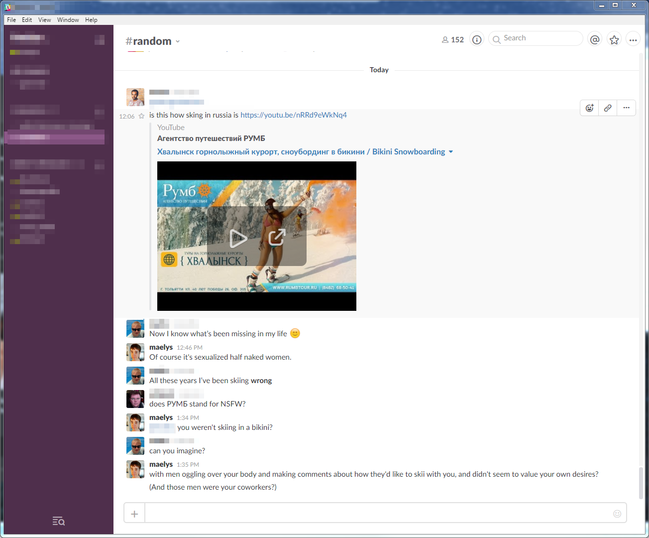
Task: Select the highlighted channel in sidebar
Action: coord(54,137)
